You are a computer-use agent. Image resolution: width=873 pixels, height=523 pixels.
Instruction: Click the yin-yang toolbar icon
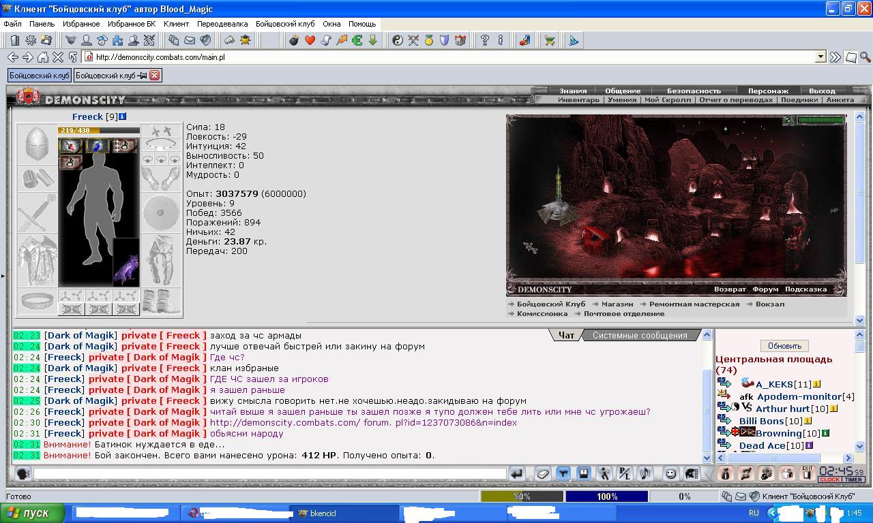click(398, 41)
